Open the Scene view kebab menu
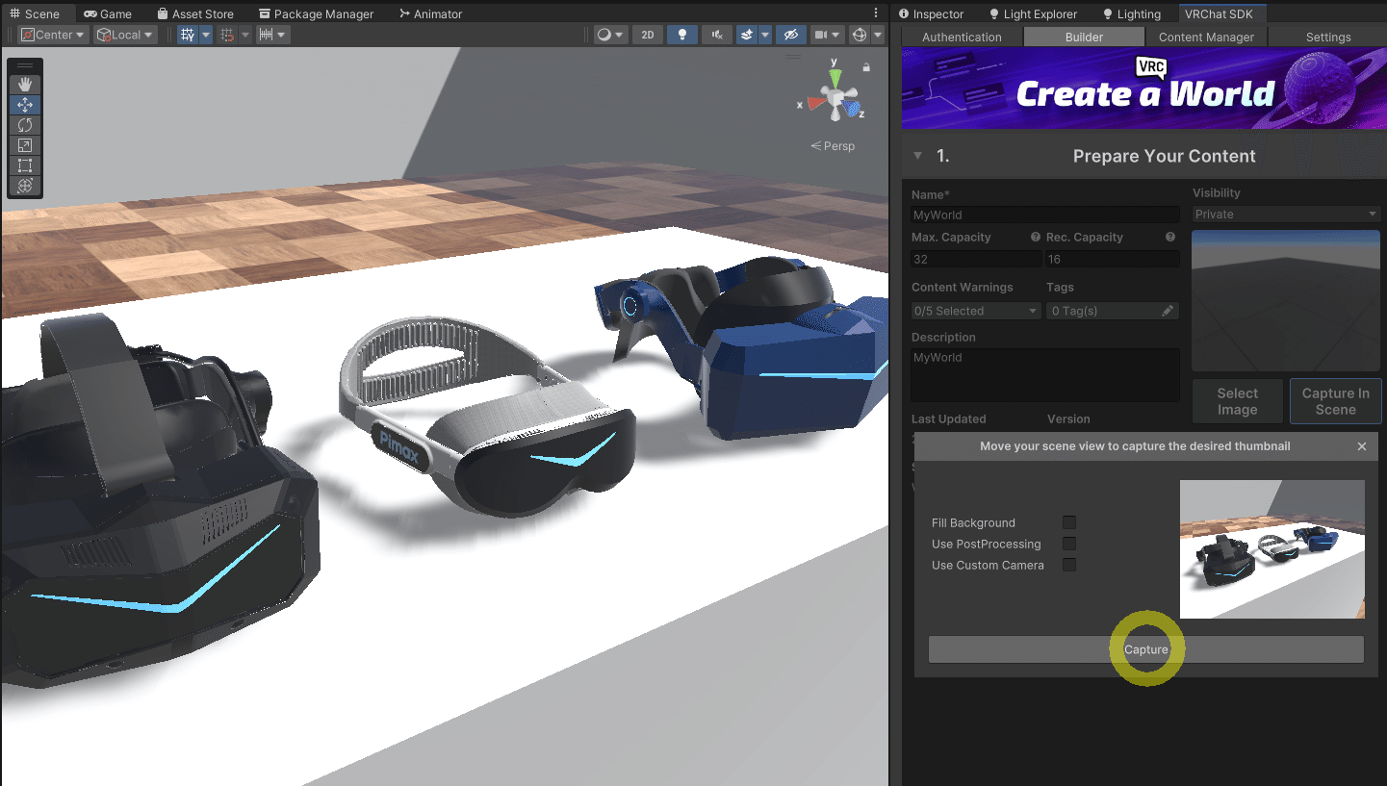The width and height of the screenshot is (1387, 786). coord(876,13)
